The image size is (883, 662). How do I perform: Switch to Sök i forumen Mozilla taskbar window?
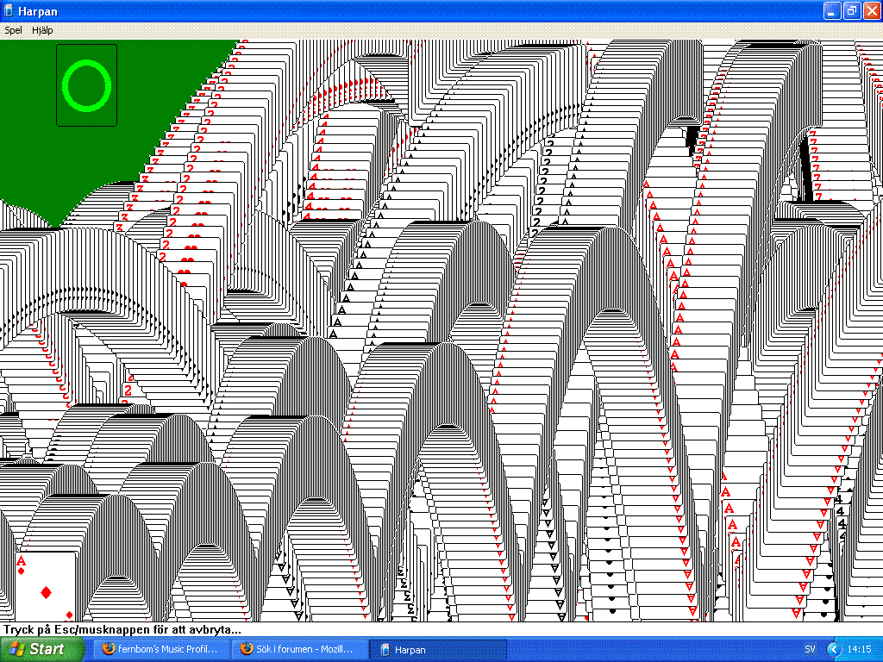pos(299,649)
